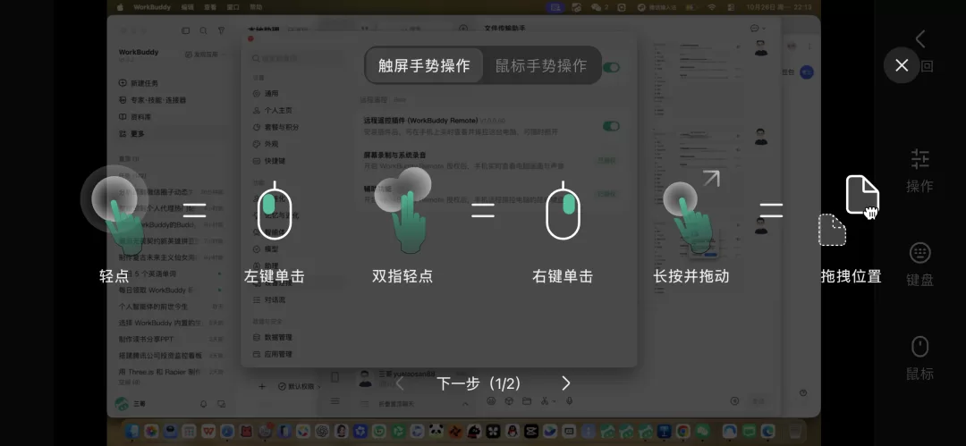This screenshot has width=966, height=446.
Task: Tap 下一步 (1/2) to continue
Action: click(479, 383)
